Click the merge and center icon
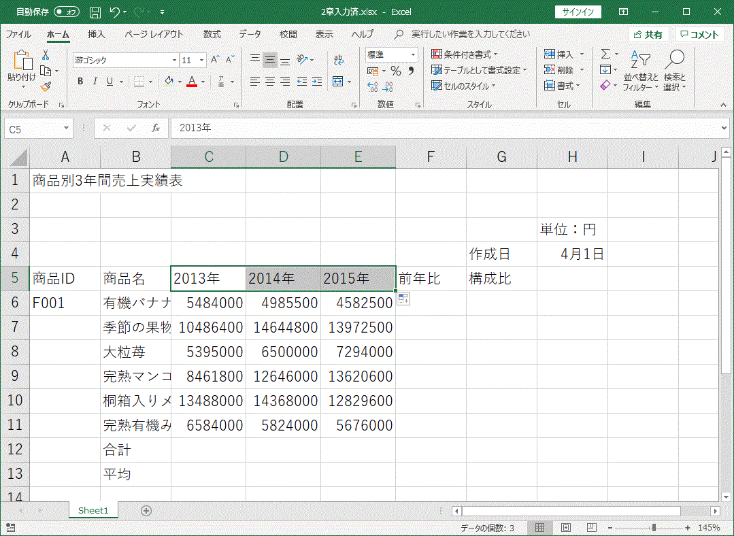Image resolution: width=734 pixels, height=536 pixels. coord(338,82)
